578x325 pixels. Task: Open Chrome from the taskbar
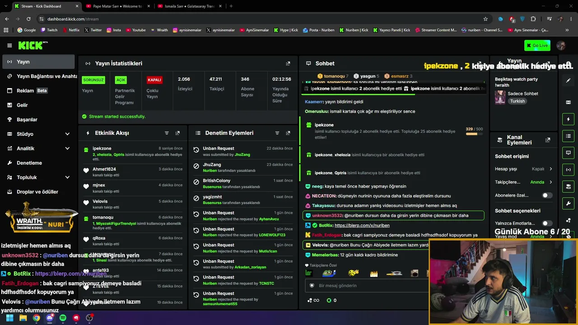click(36, 318)
